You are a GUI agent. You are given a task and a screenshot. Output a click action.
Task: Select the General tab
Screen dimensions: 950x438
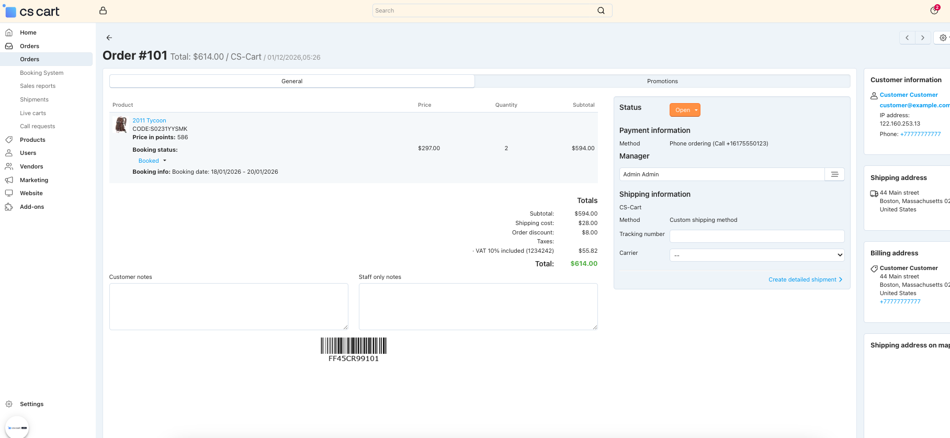pyautogui.click(x=292, y=81)
